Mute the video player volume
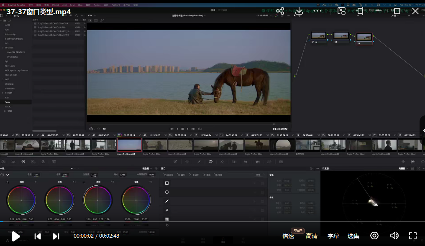 pyautogui.click(x=394, y=236)
